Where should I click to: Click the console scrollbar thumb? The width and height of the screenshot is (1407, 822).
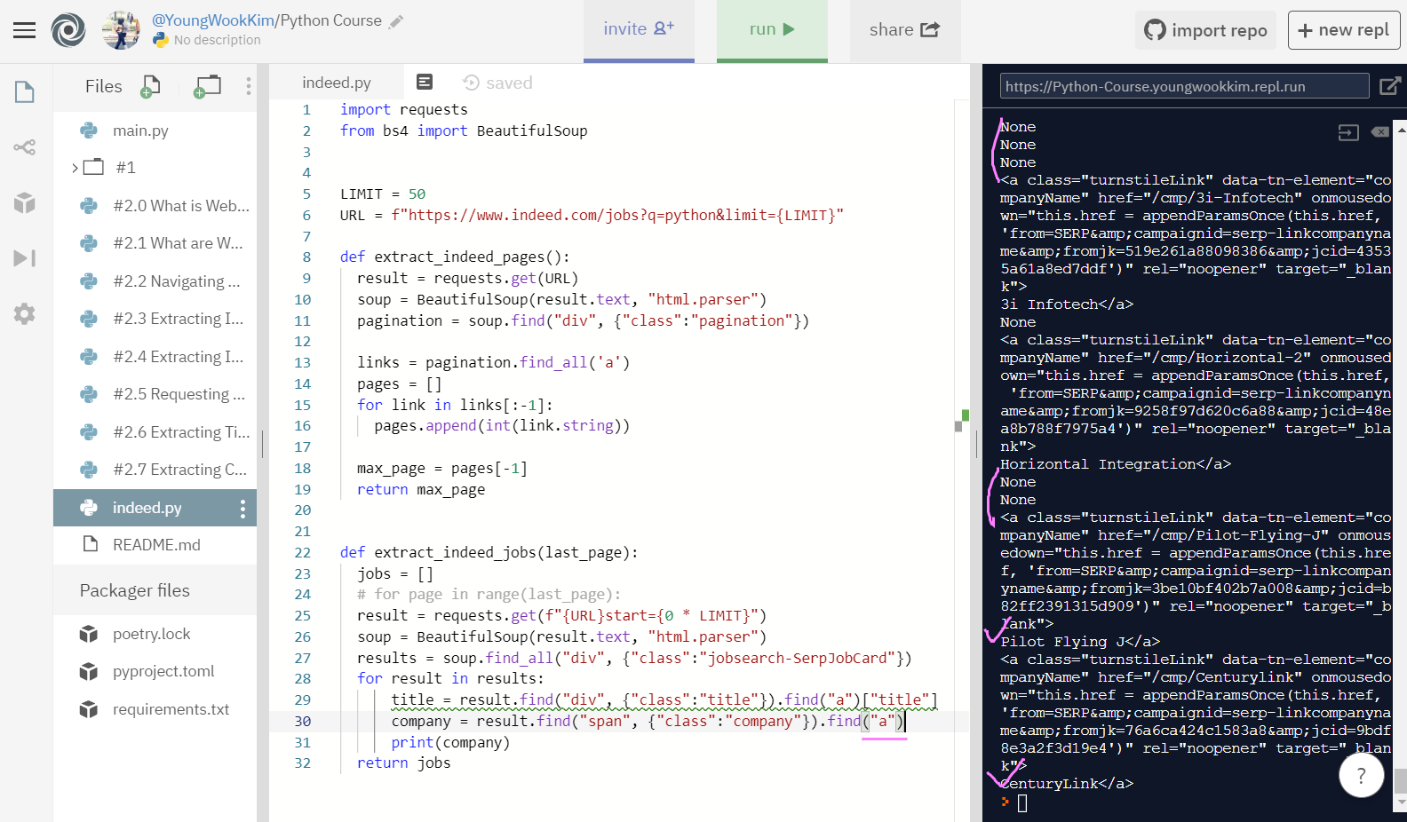1401,781
